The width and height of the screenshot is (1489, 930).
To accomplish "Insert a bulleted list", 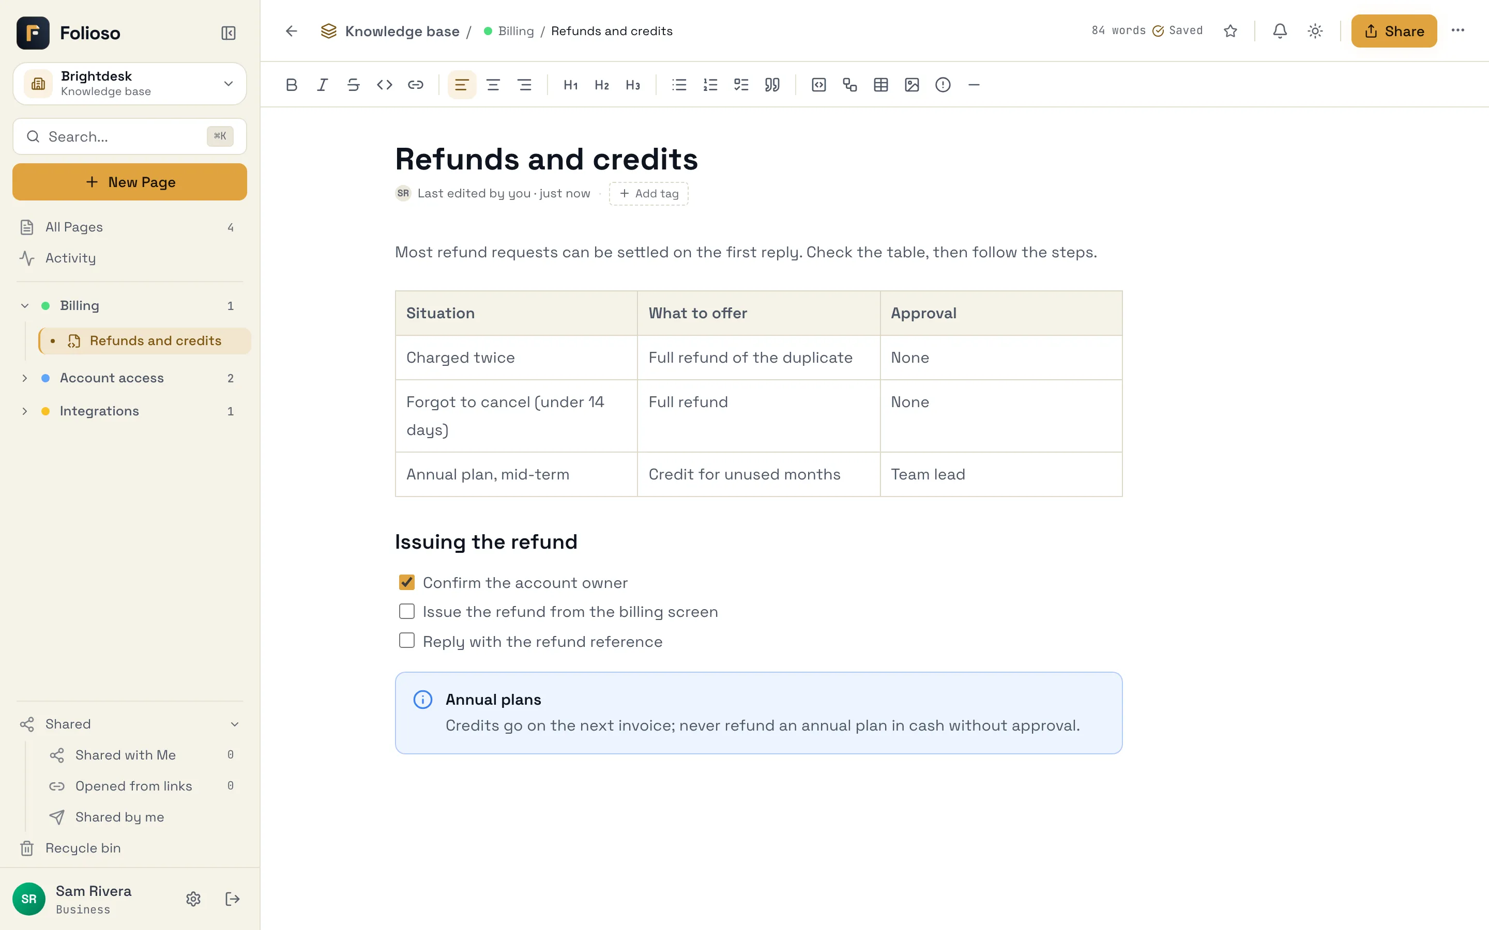I will coord(679,85).
